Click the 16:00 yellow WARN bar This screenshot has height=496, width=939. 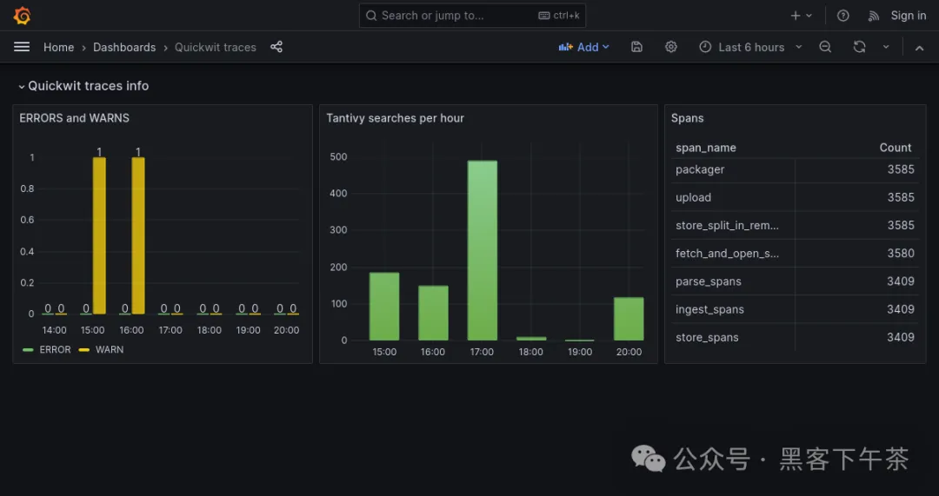click(x=138, y=235)
